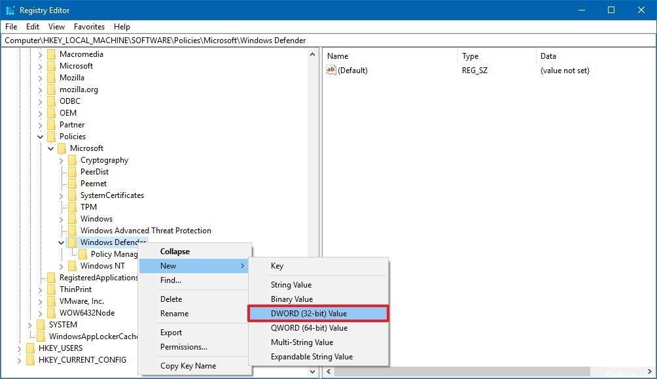Click the Registry Editor app icon in title bar
This screenshot has width=657, height=379.
pos(10,10)
